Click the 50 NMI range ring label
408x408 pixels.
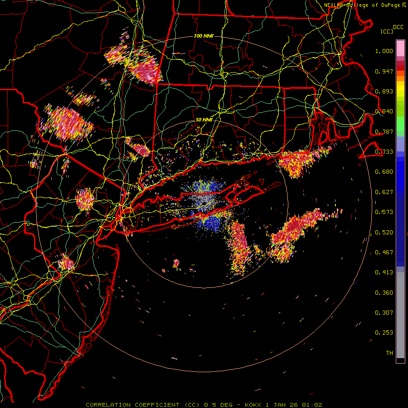[204, 120]
